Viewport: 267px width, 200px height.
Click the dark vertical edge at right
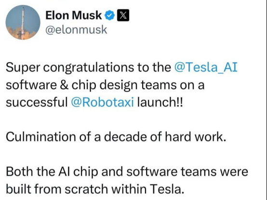point(266,100)
